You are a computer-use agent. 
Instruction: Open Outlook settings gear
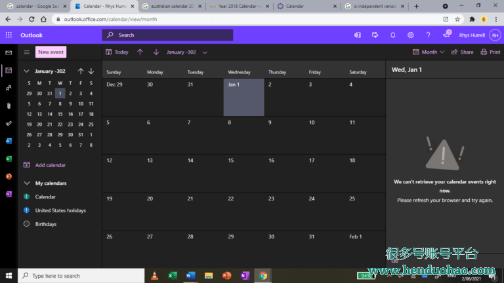point(410,35)
